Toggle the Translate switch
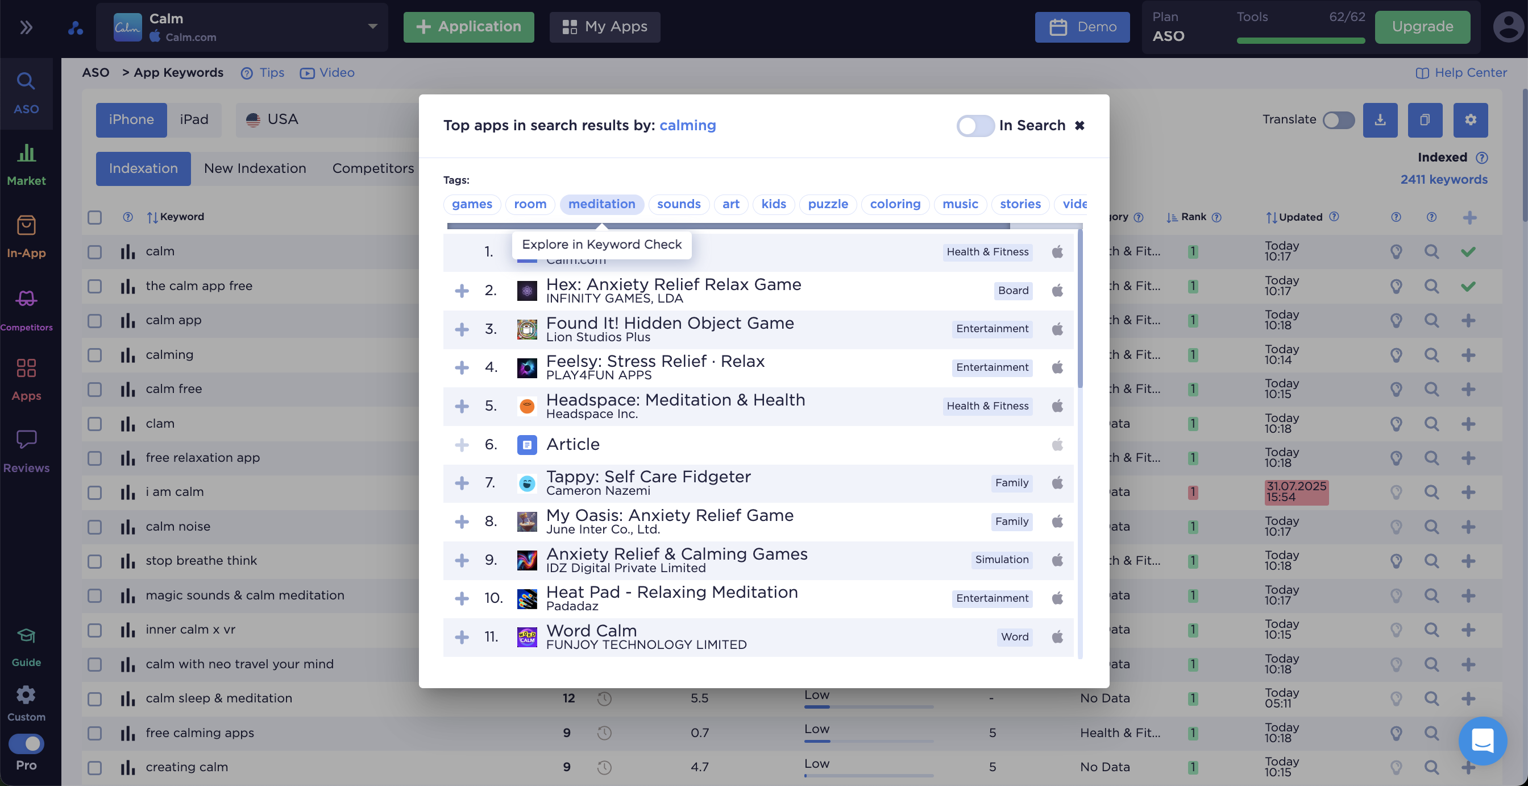 (1339, 120)
